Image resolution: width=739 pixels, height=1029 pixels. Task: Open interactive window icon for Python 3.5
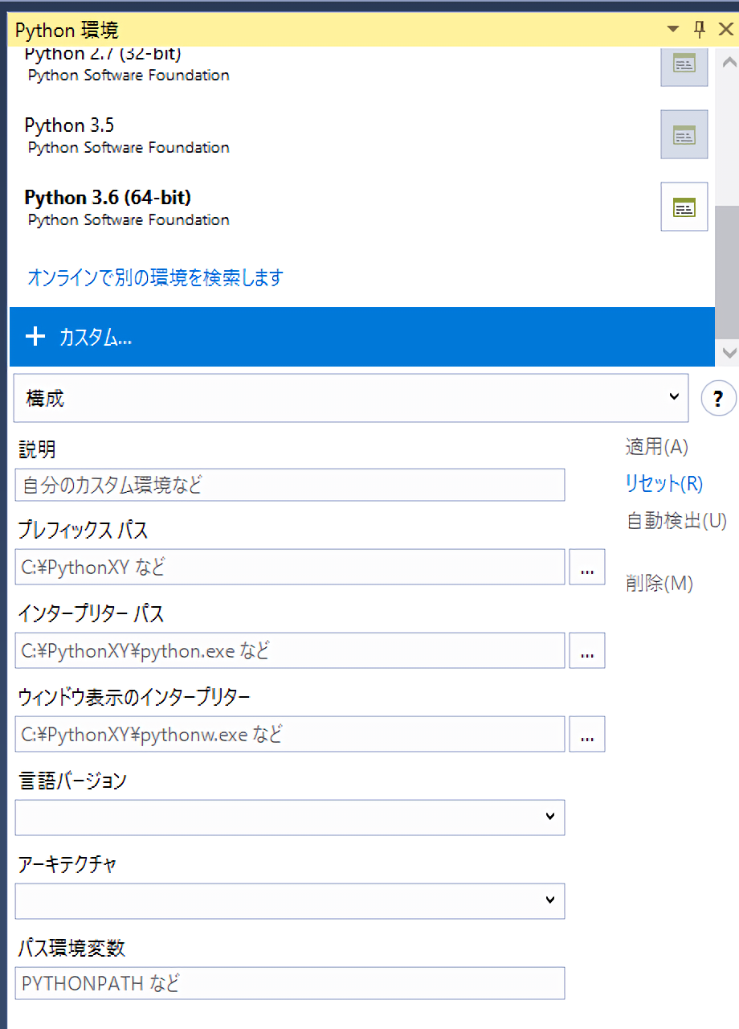pos(684,134)
